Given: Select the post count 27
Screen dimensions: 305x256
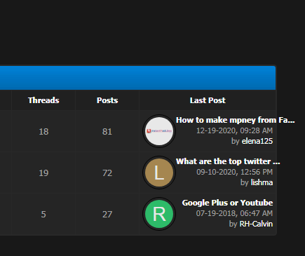Looking at the screenshot, I should 107,215.
